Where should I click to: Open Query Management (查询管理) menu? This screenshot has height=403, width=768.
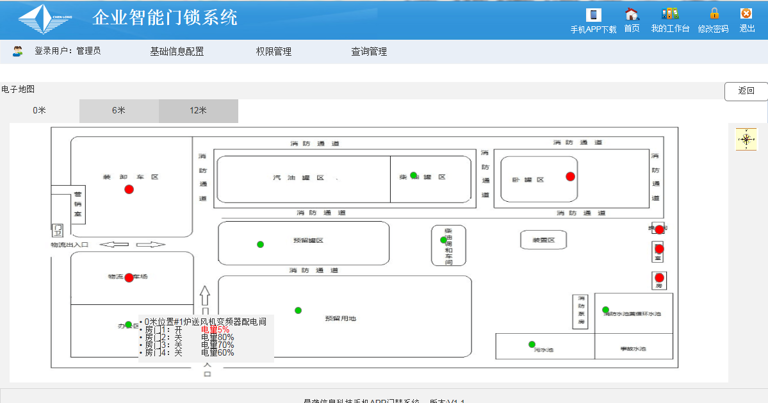(369, 52)
